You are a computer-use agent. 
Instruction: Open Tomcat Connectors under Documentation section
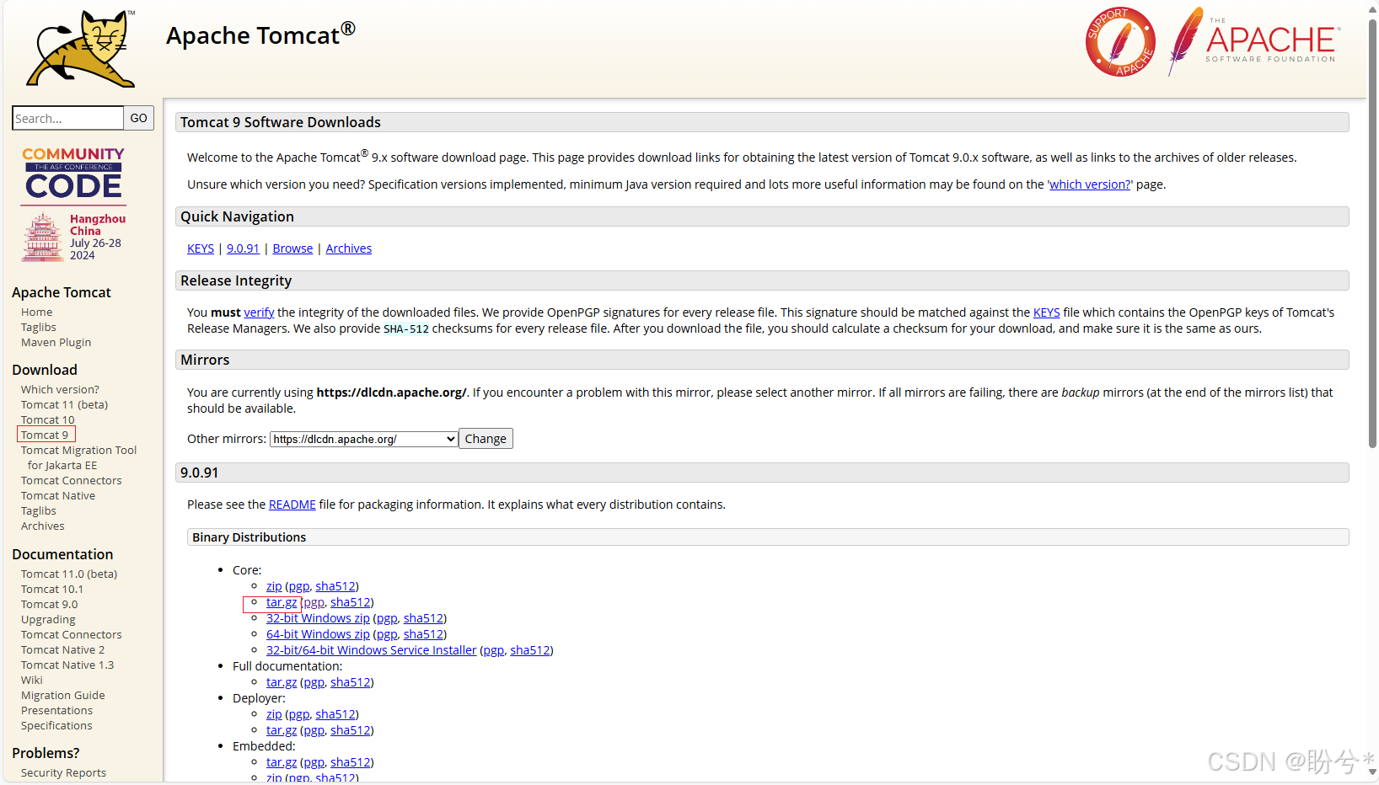pos(71,634)
